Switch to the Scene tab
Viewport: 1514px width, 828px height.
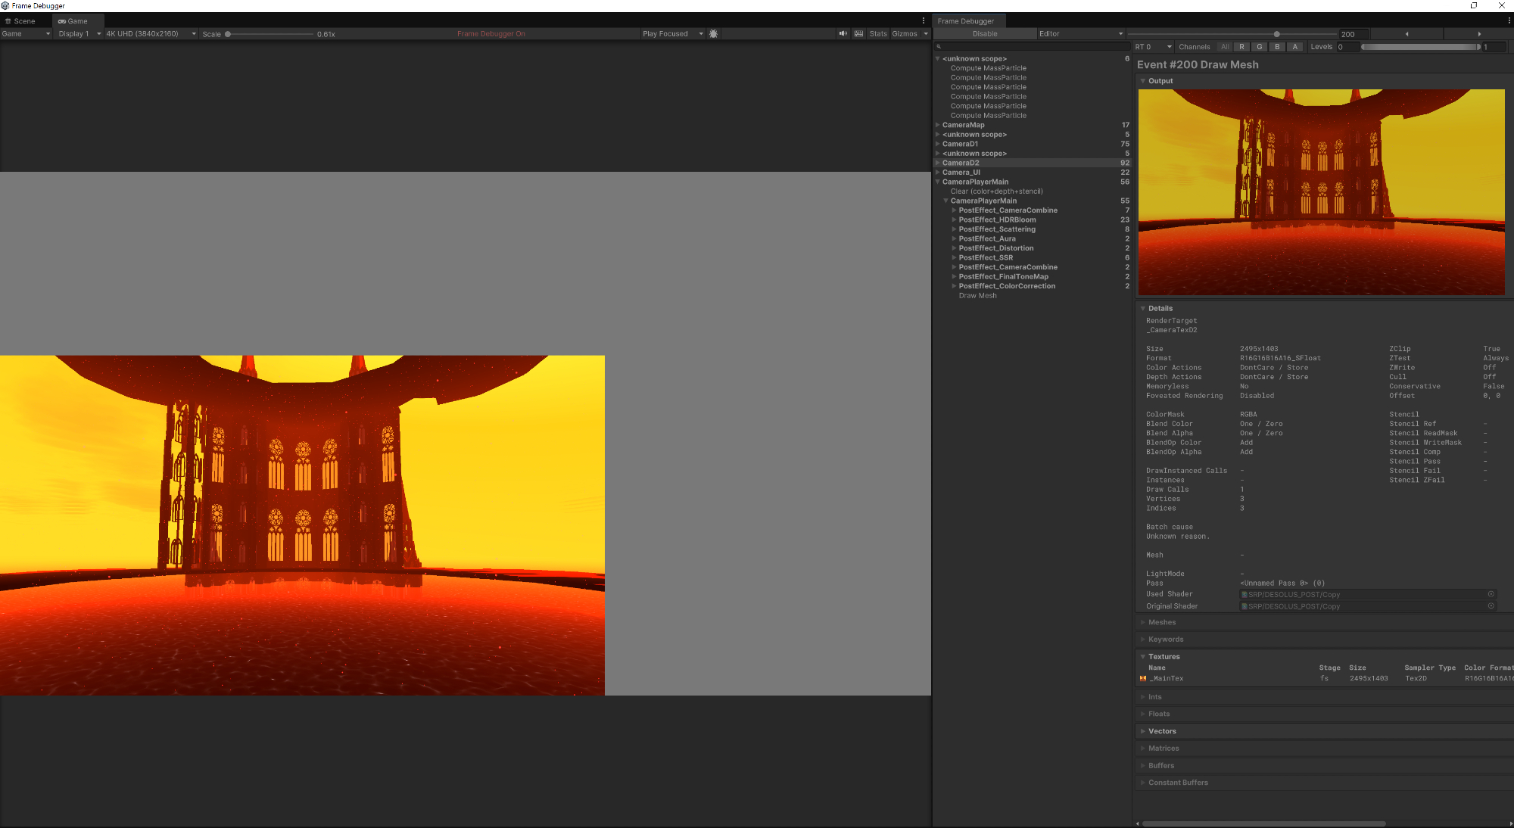tap(20, 21)
